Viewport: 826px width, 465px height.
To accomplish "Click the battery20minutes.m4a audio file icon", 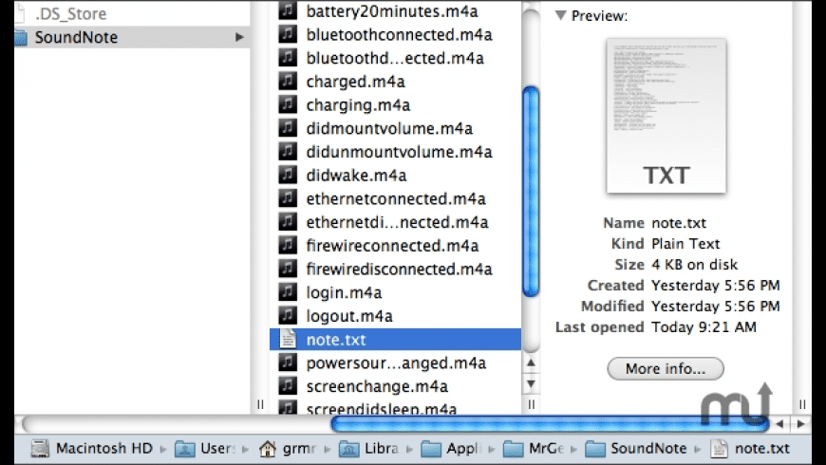I will [288, 10].
